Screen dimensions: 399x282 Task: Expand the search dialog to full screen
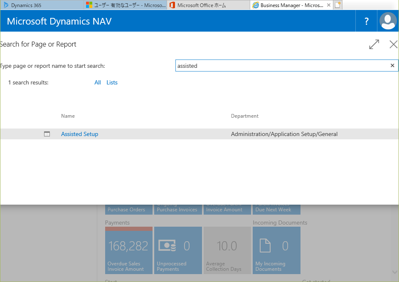click(374, 45)
